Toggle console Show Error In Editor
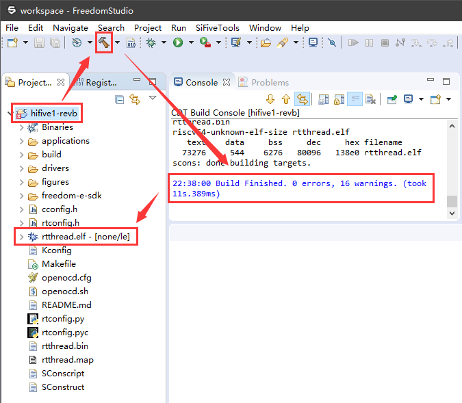The image size is (462, 403). tap(302, 99)
